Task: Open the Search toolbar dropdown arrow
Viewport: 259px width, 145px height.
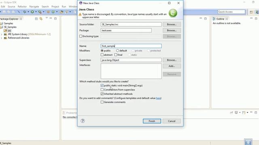Action: [x=70, y=12]
